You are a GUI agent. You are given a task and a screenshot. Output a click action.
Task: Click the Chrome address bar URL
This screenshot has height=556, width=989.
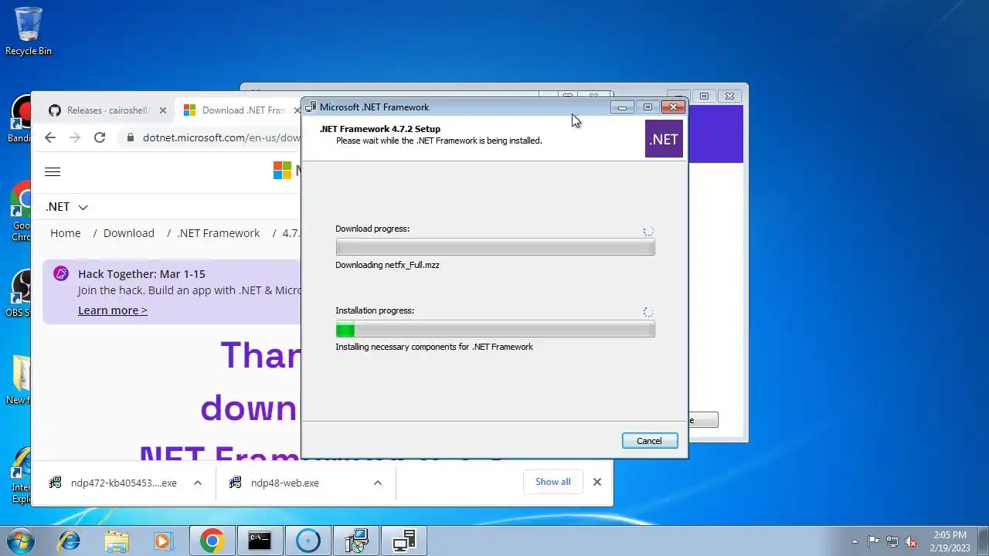click(221, 137)
